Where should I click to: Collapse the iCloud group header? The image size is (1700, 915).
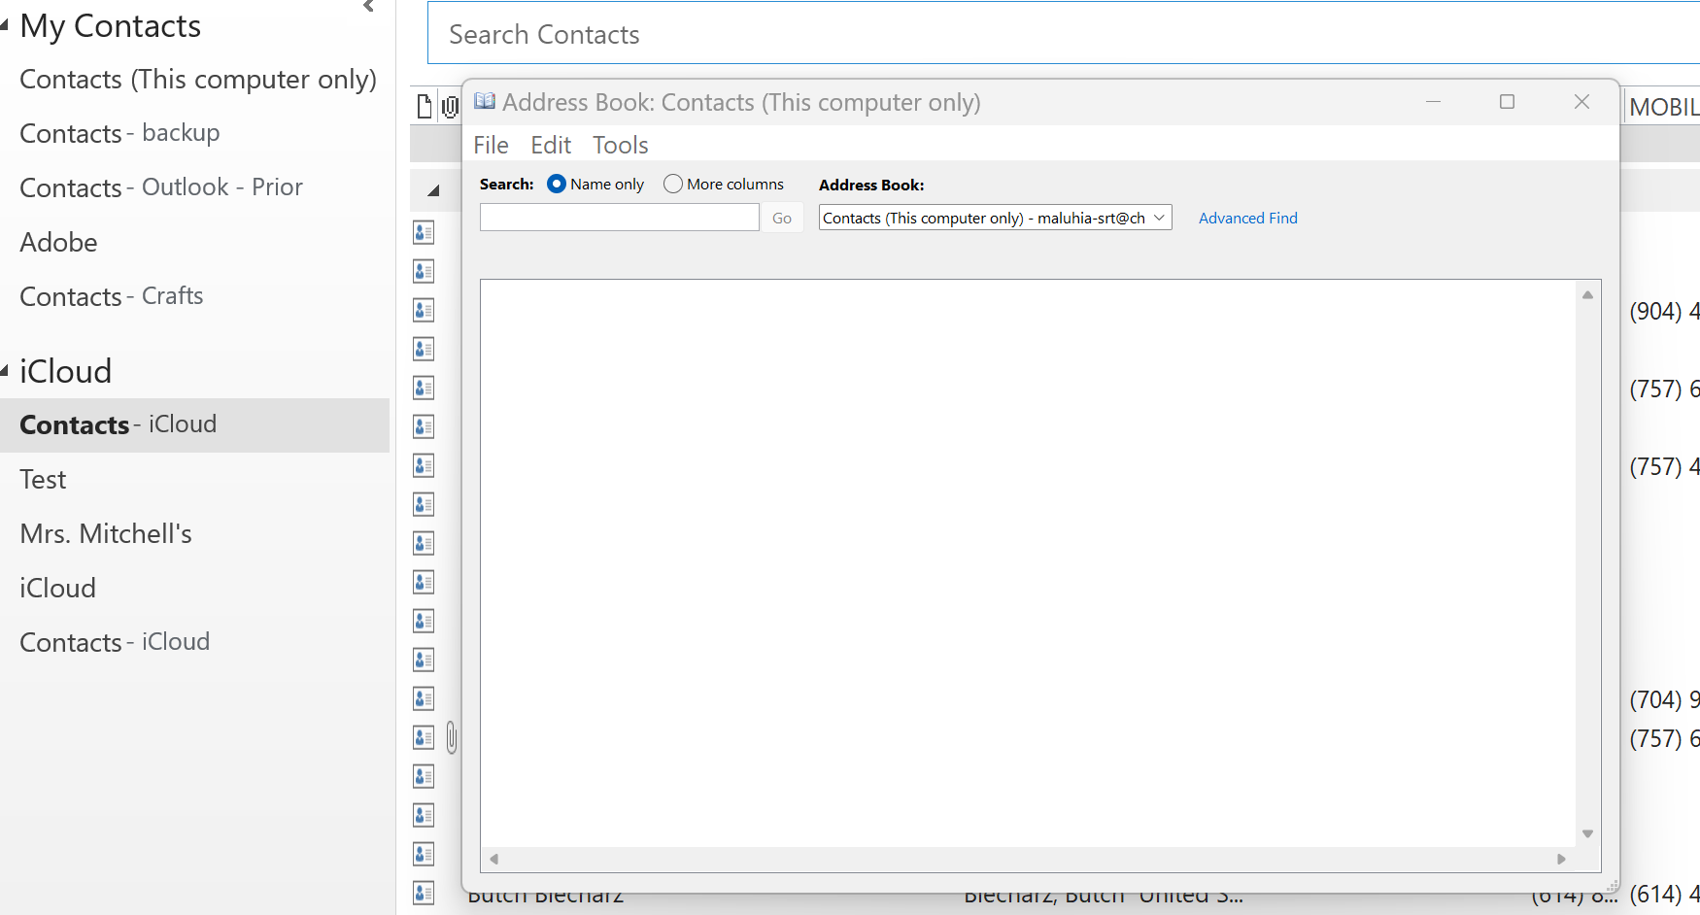click(4, 370)
